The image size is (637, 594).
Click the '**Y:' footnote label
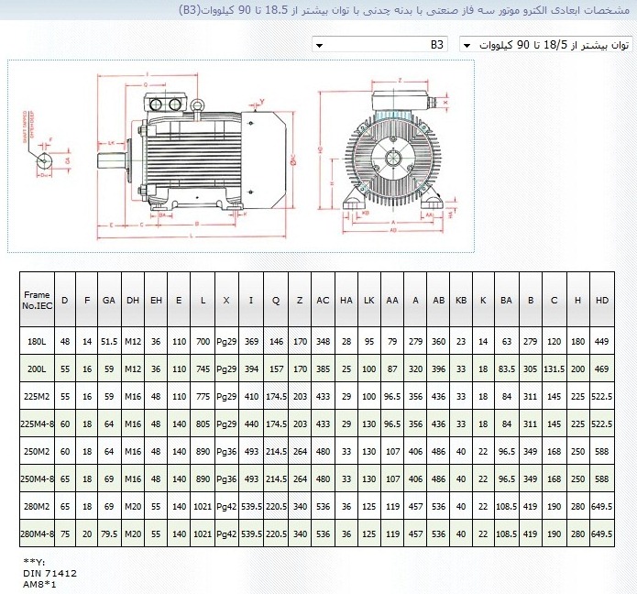tap(34, 562)
